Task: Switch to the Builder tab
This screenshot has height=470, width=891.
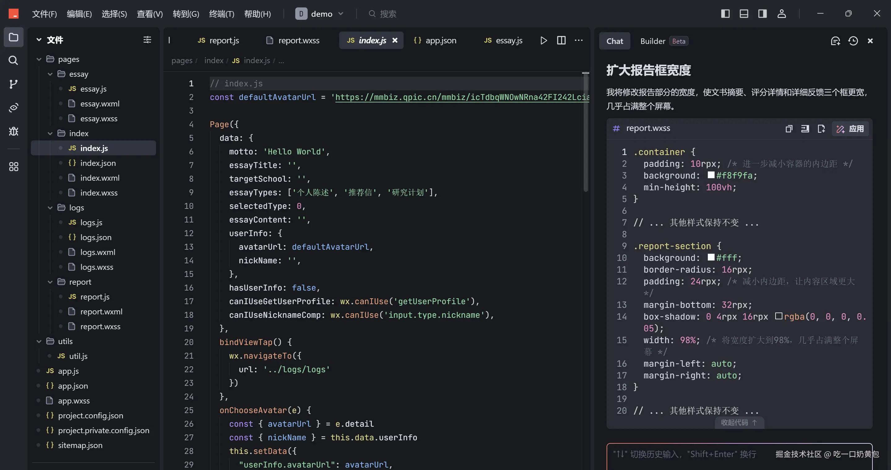Action: (652, 41)
